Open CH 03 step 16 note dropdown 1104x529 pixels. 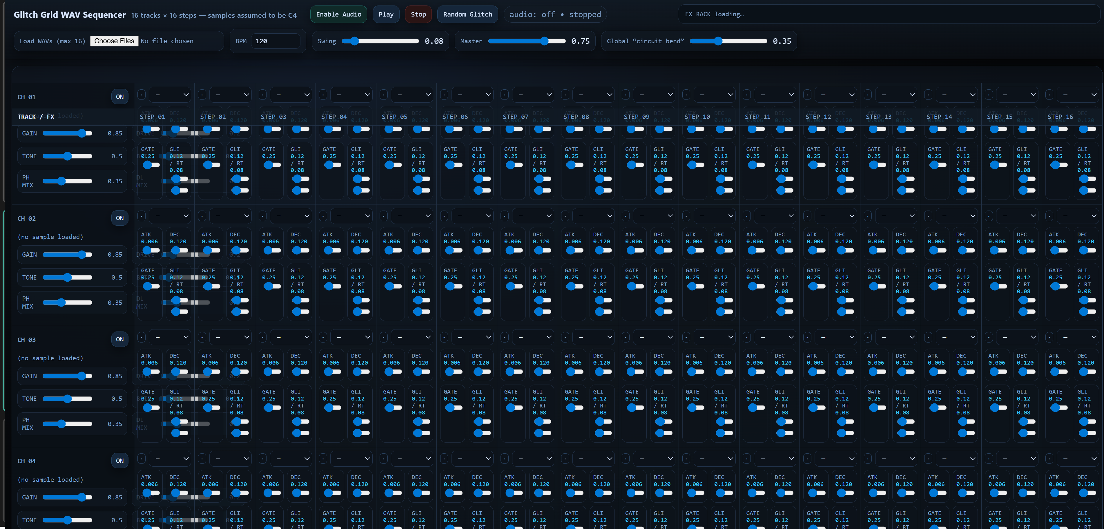[x=1078, y=337]
